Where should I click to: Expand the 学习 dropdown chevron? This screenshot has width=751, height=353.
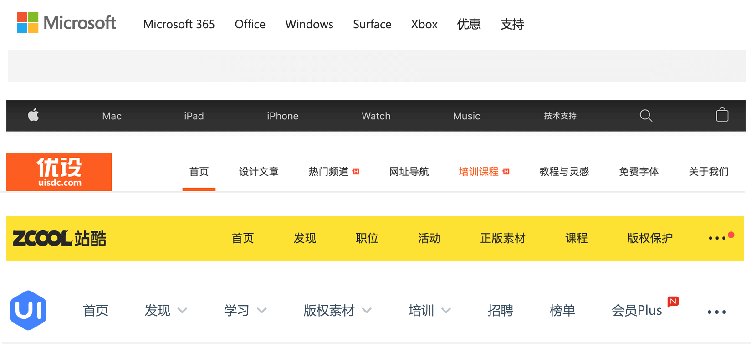pos(261,311)
